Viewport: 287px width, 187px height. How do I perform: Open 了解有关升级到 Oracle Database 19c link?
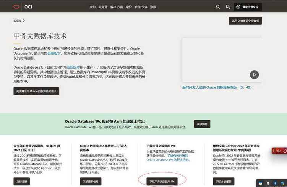pyautogui.click(x=168, y=158)
